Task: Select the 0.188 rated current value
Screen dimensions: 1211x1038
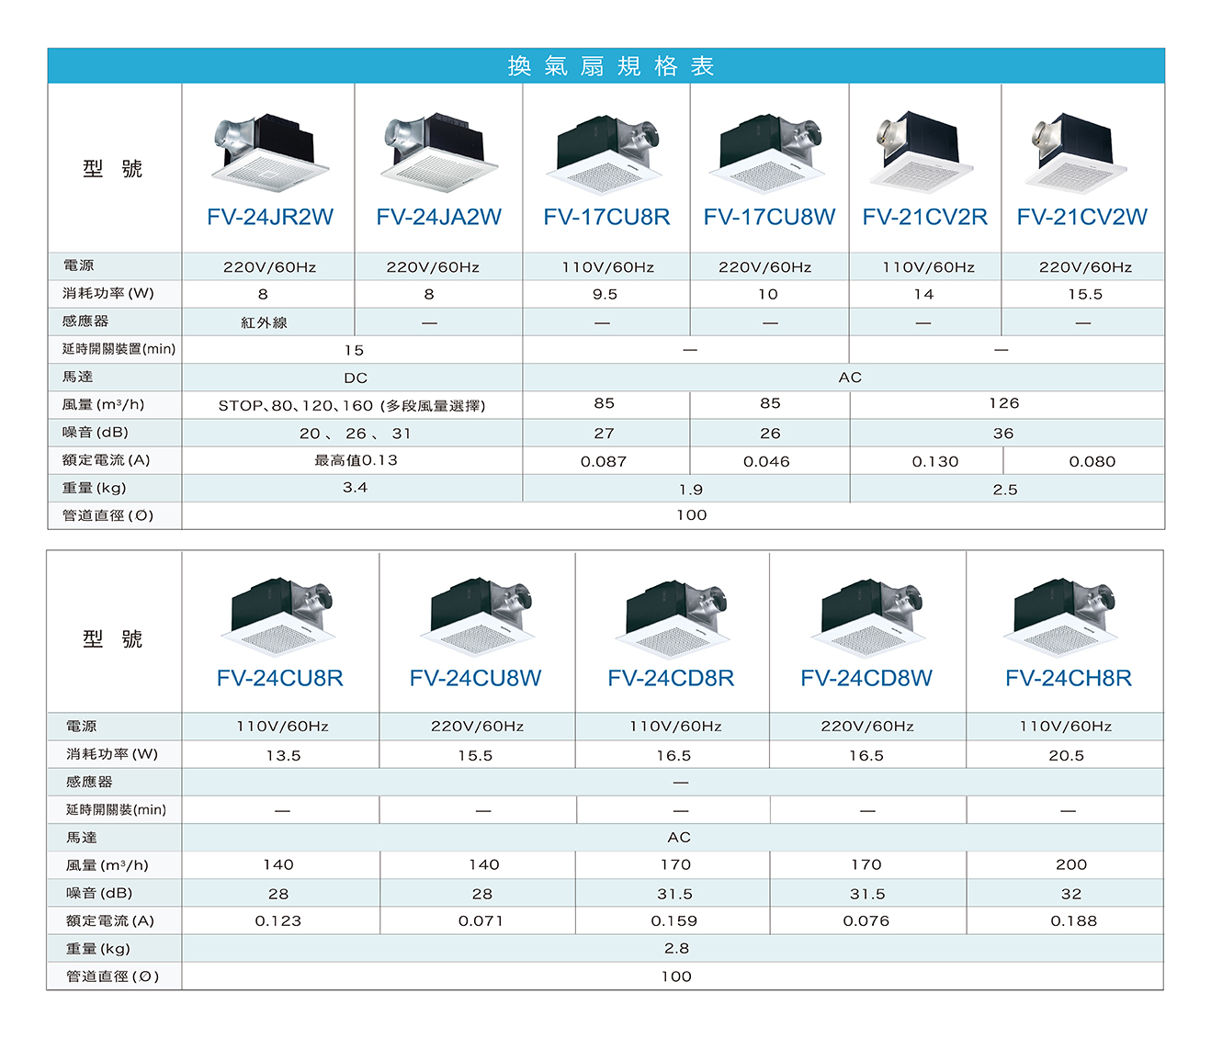Action: pyautogui.click(x=1073, y=920)
